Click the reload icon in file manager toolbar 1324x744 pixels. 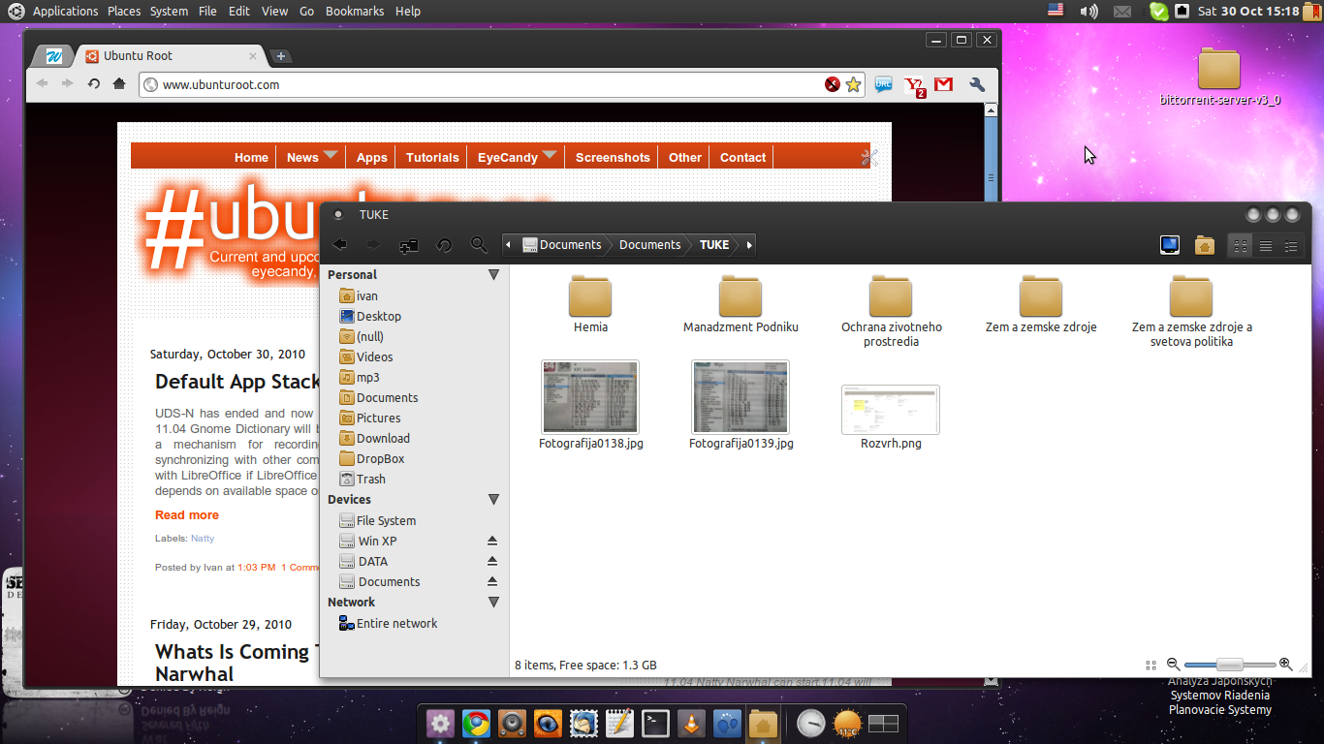(x=444, y=245)
